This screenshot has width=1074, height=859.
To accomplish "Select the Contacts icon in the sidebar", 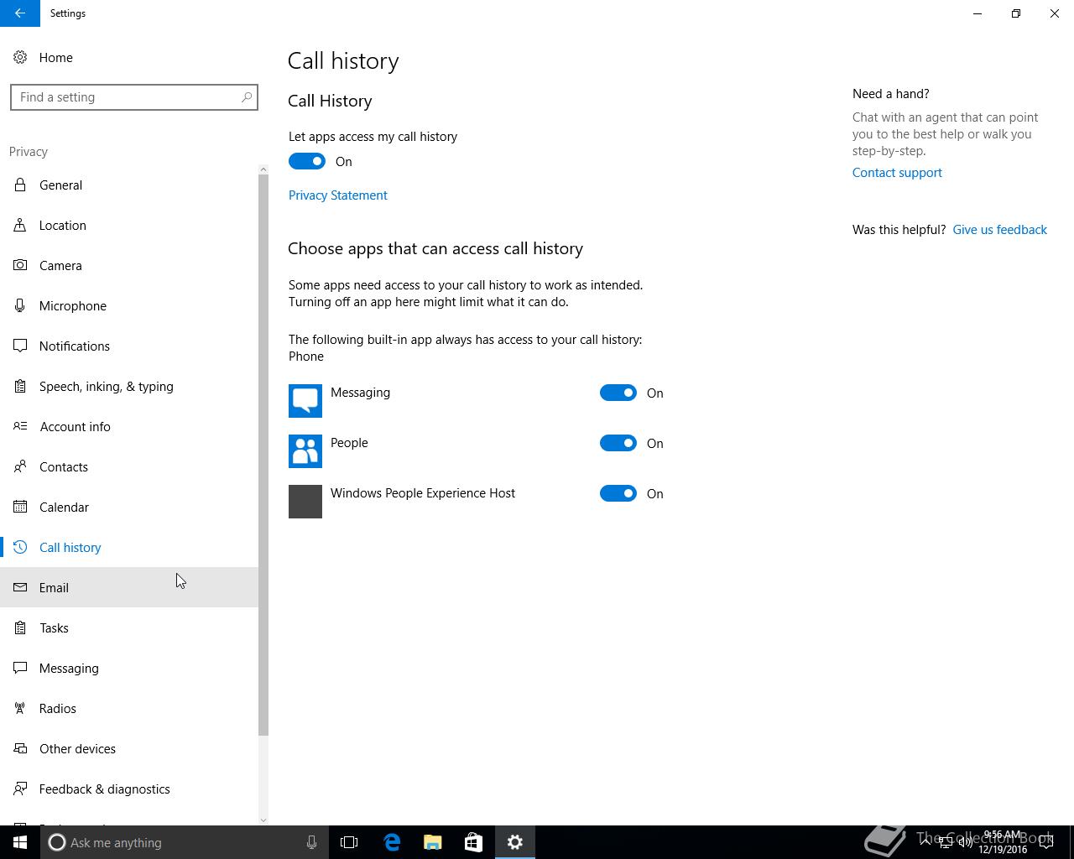I will tap(20, 466).
